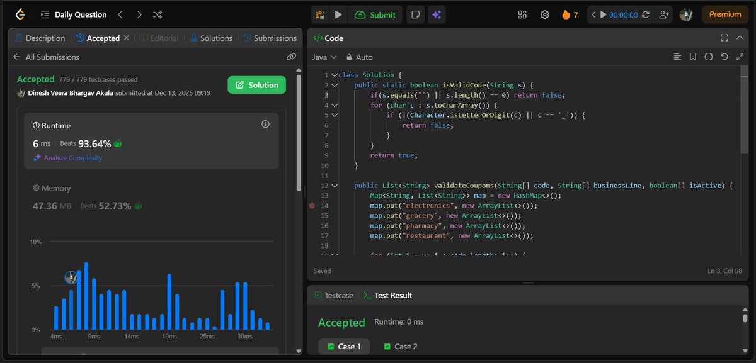The image size is (756, 363).
Task: Open the Java language dropdown
Action: coord(324,57)
